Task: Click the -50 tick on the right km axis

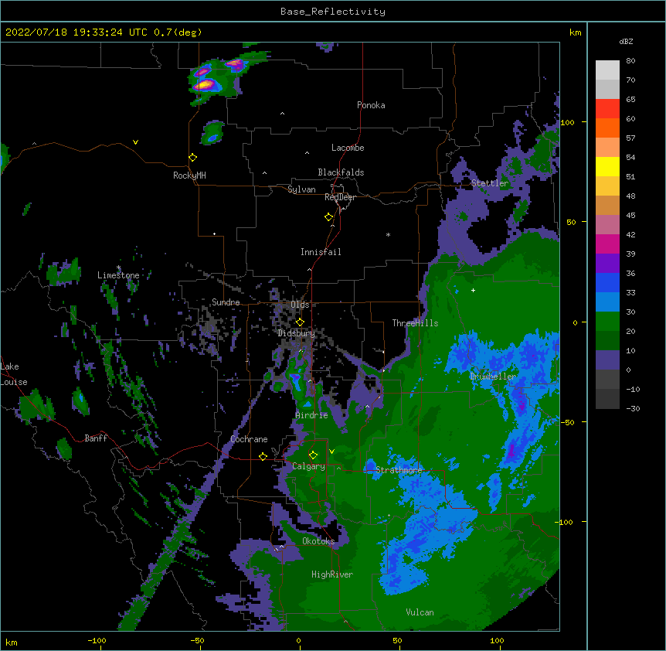Action: coord(567,422)
